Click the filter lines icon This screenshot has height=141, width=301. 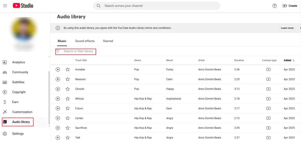click(x=58, y=51)
